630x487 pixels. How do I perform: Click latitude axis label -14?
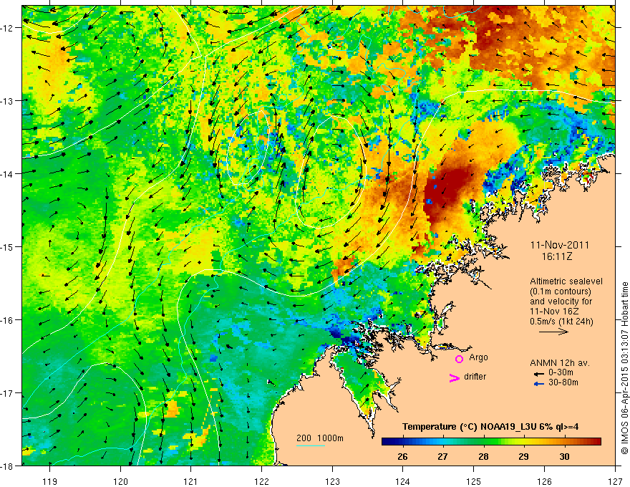click(8, 174)
